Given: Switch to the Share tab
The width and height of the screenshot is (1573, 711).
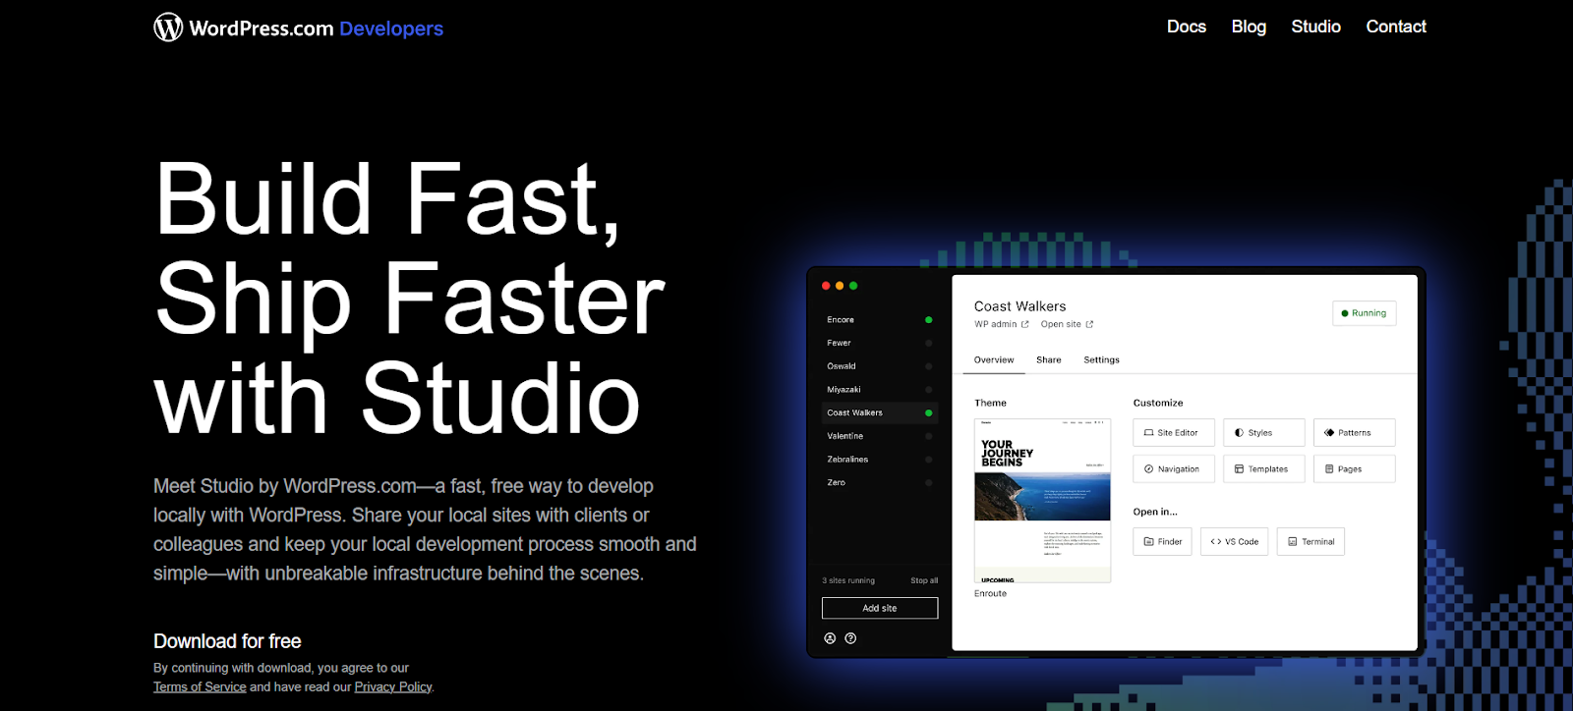Looking at the screenshot, I should click(x=1049, y=360).
